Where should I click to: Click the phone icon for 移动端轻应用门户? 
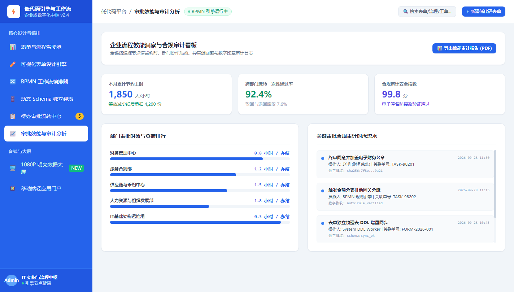[13, 188]
